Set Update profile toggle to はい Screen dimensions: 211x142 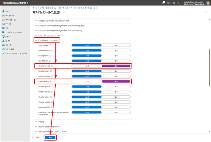tap(116, 87)
